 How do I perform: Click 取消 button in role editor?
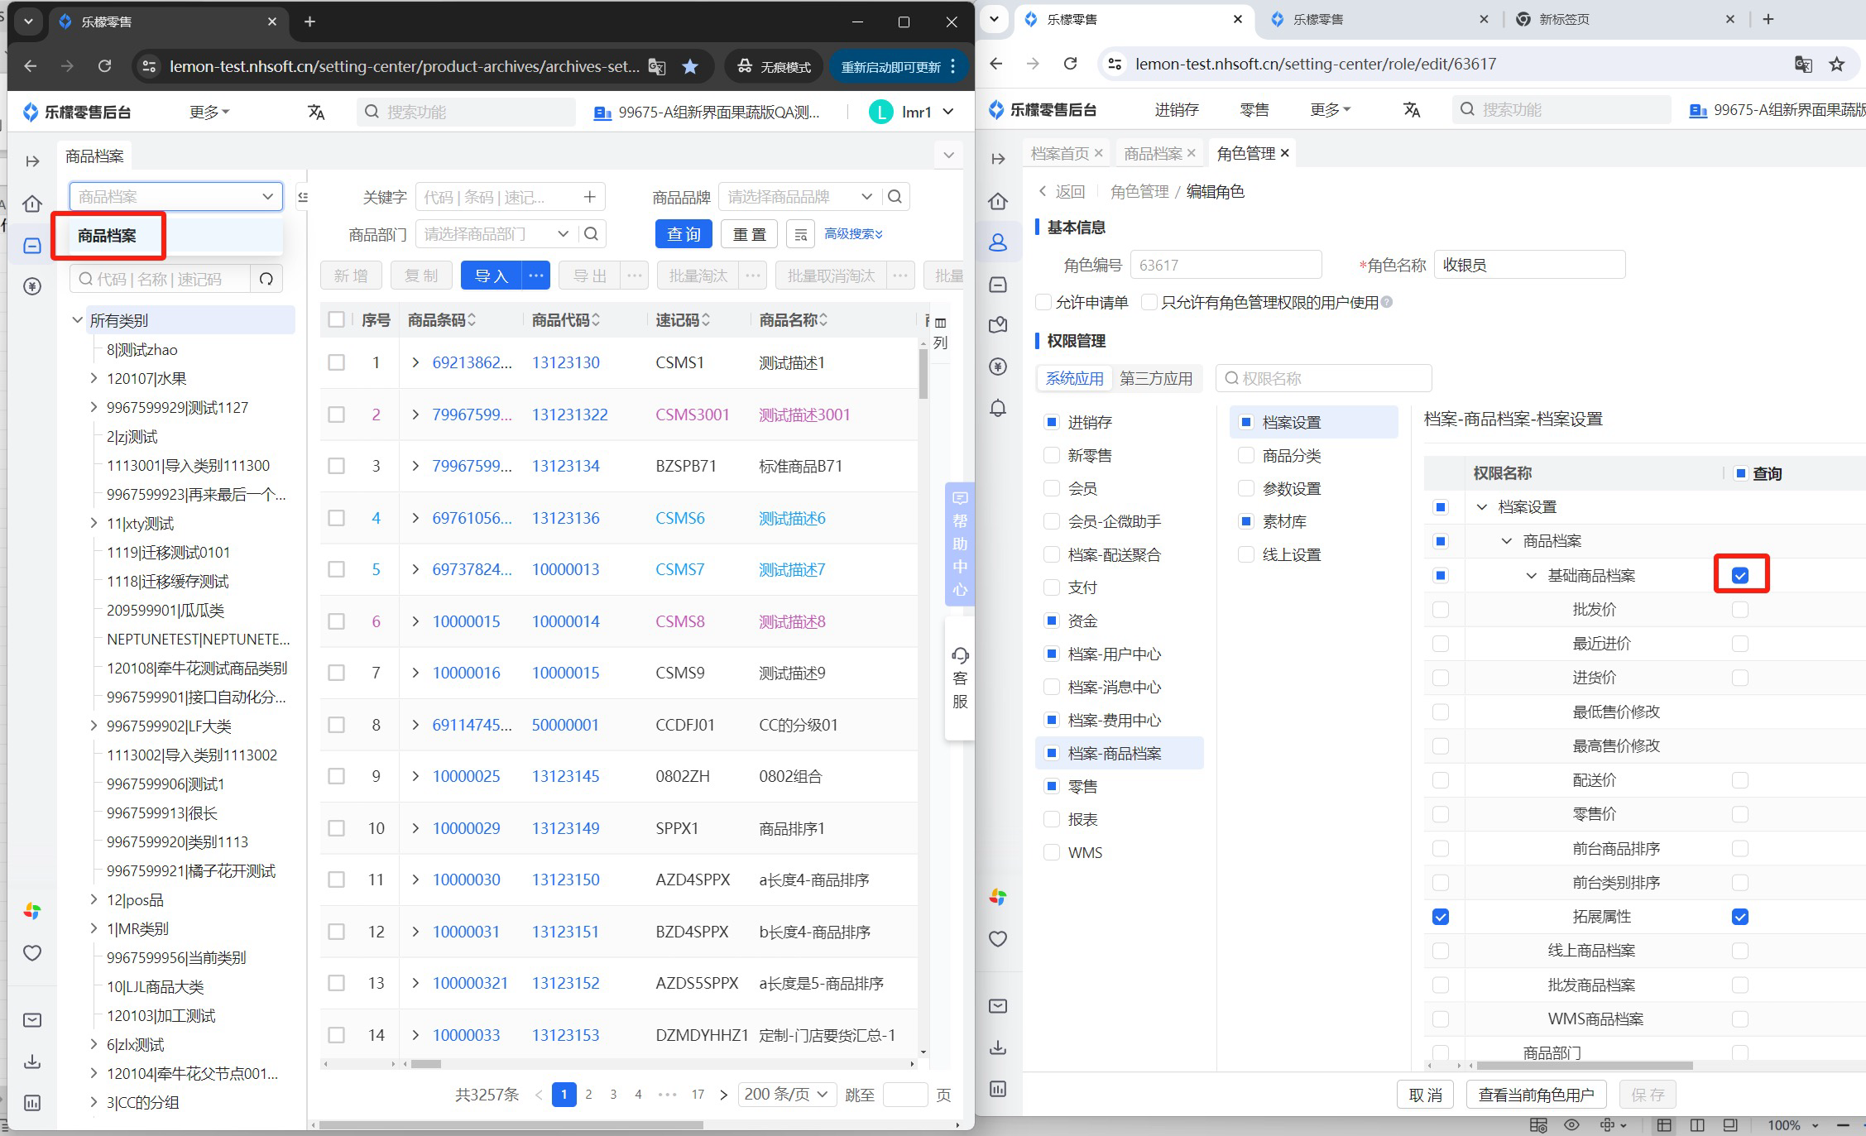[1426, 1095]
